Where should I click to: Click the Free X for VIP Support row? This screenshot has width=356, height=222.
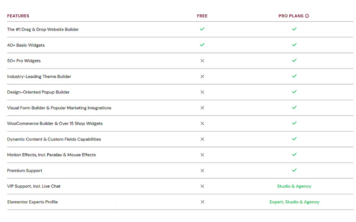tap(202, 186)
